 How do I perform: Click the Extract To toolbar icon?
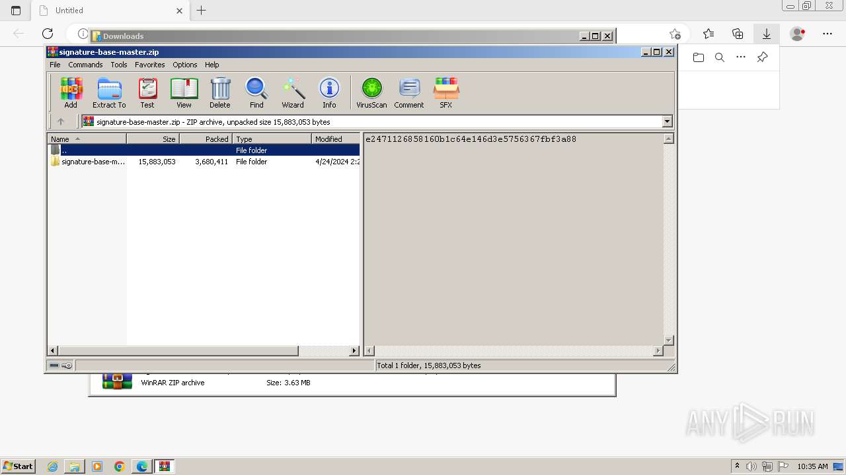coord(109,92)
